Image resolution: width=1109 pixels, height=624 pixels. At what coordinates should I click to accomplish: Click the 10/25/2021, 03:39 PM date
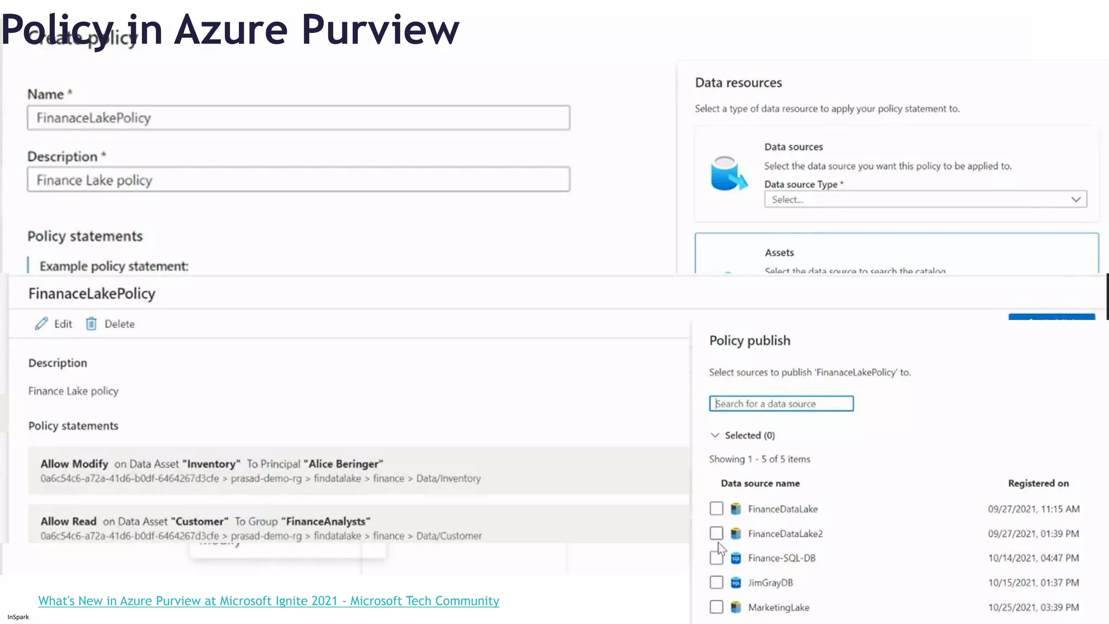coord(1033,607)
